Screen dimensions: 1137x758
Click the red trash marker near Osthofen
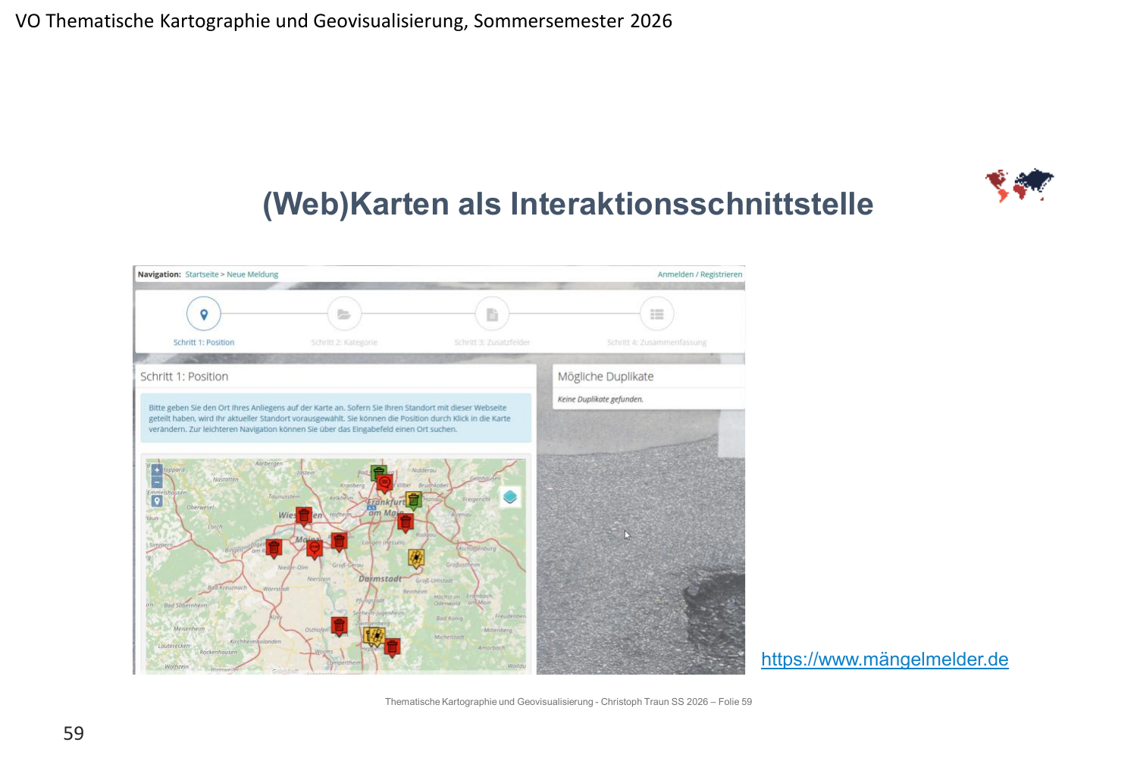[340, 626]
